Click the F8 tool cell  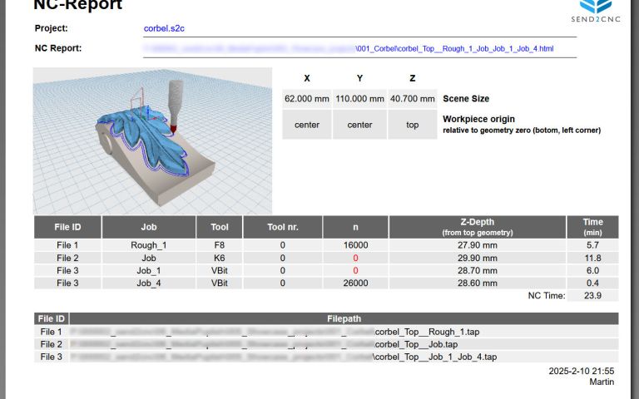[219, 245]
